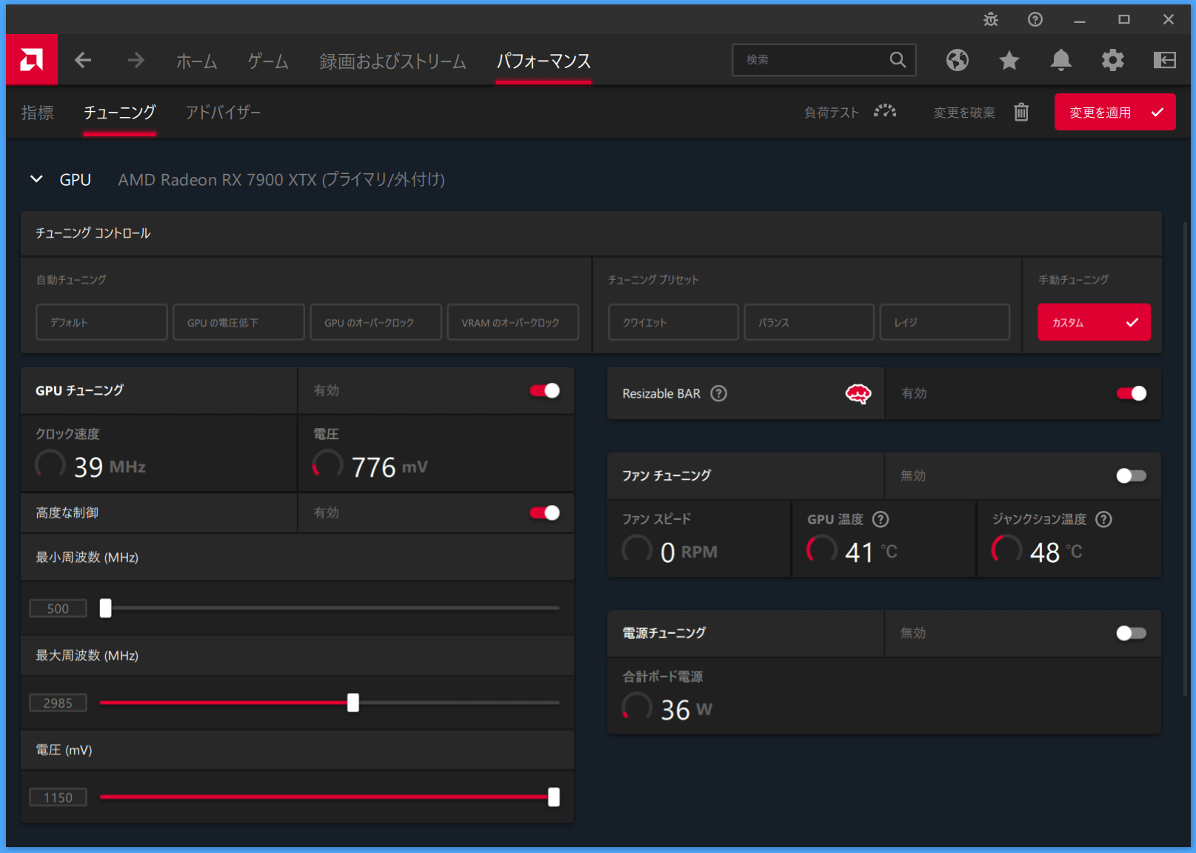Select バランス preset
The image size is (1196, 853).
(x=809, y=322)
